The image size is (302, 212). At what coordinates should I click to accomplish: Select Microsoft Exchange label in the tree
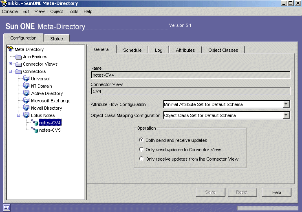click(x=51, y=101)
